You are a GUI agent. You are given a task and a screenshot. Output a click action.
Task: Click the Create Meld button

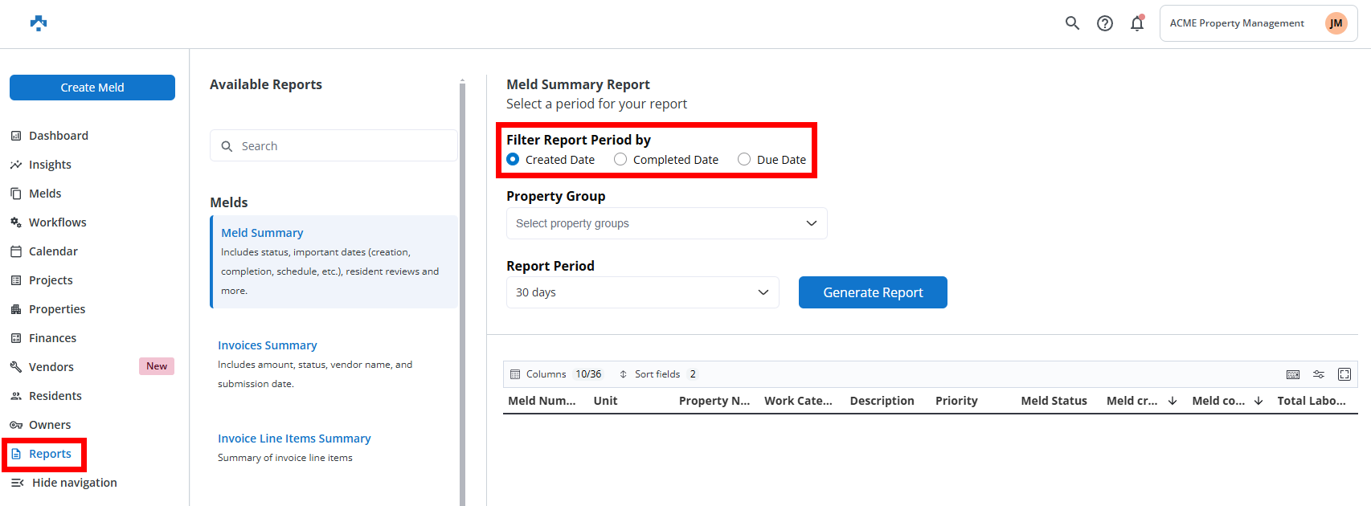(x=92, y=88)
